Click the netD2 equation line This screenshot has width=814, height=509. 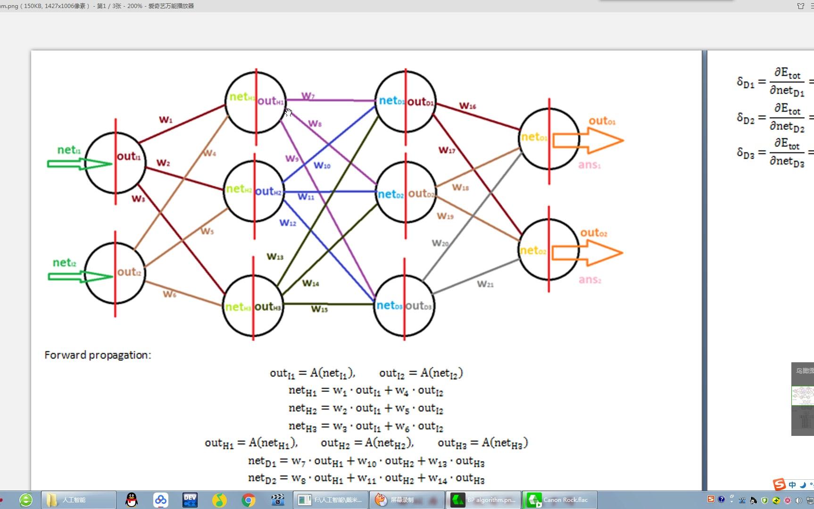tap(366, 479)
